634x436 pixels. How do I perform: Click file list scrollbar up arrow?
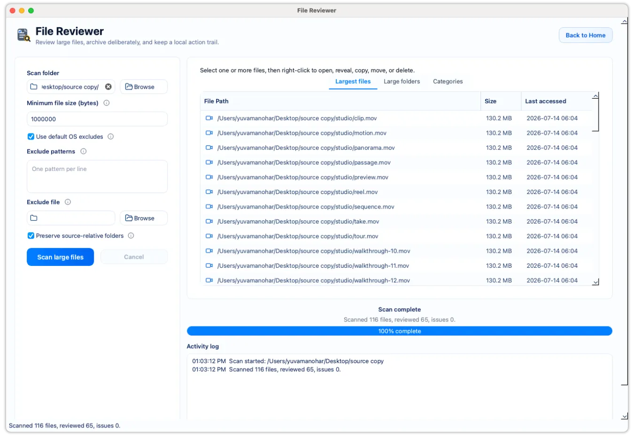point(595,96)
